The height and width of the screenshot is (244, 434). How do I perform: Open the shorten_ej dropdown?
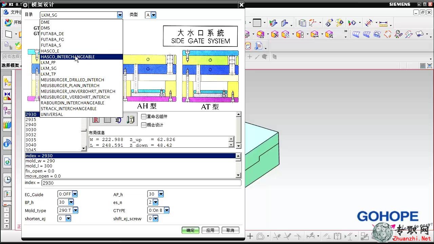[68, 219]
